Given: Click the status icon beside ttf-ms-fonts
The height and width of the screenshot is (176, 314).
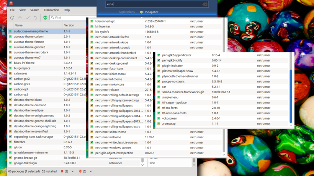Looking at the screenshot, I should pos(159,108).
